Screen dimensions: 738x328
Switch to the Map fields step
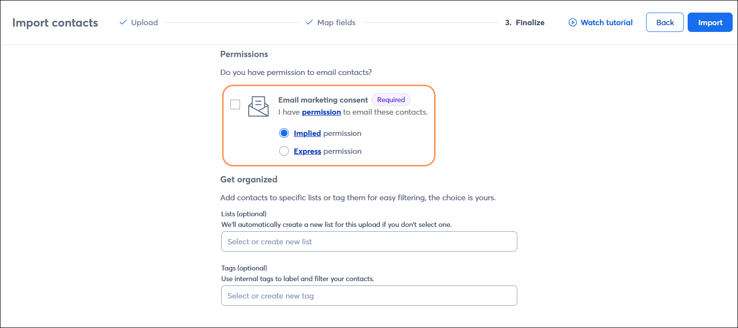pyautogui.click(x=336, y=22)
